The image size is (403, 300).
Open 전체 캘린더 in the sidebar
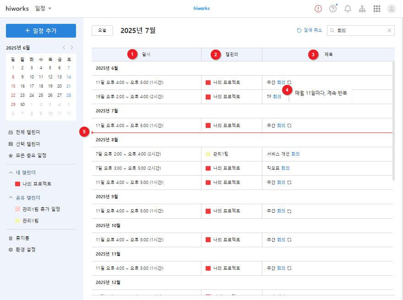point(28,132)
